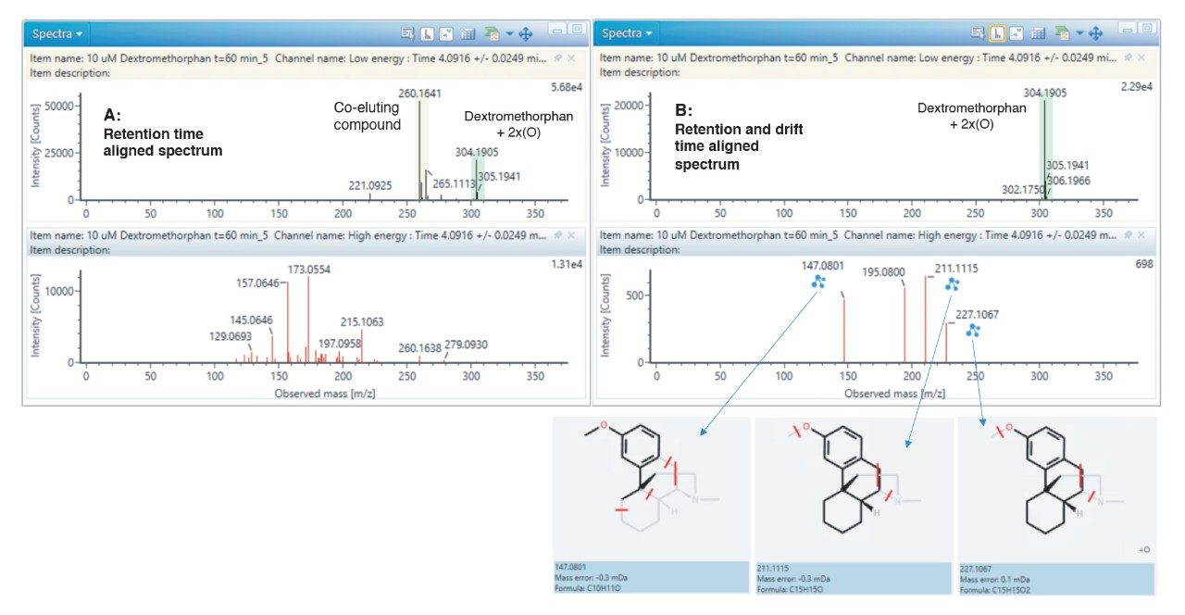Toggle the highlighted spectrum view button in right panel

[x=997, y=33]
